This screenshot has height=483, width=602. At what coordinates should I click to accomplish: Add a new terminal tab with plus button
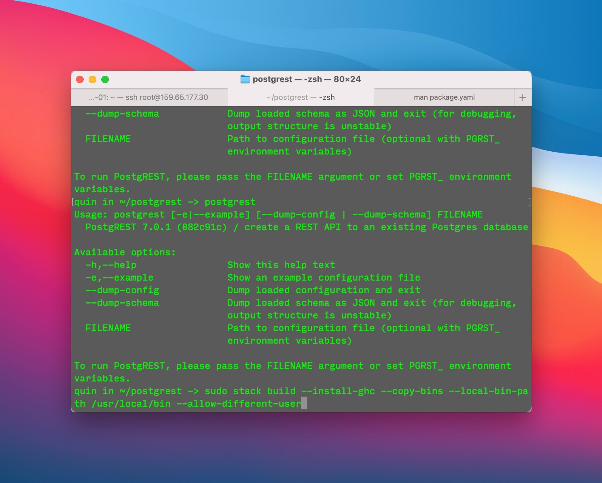tap(522, 97)
